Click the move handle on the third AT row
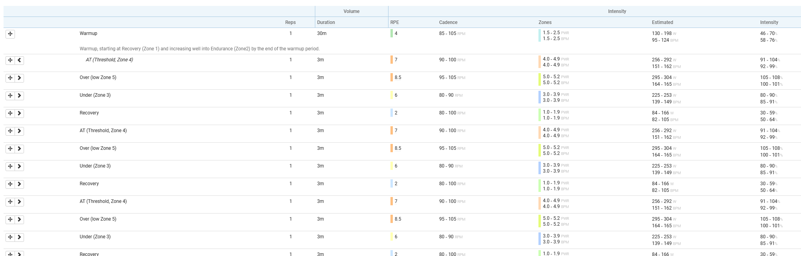This screenshot has width=801, height=256. point(10,202)
